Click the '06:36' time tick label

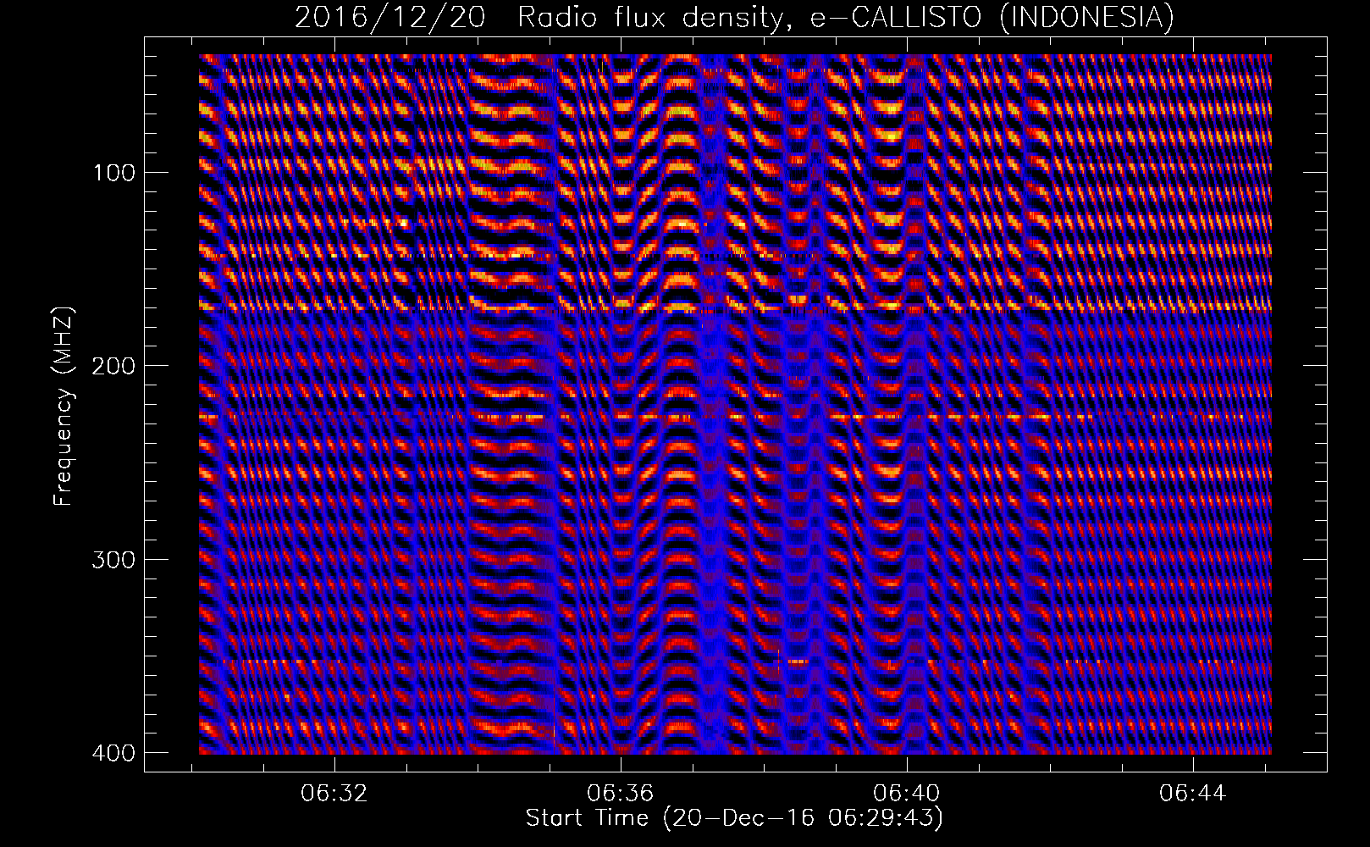click(x=621, y=794)
